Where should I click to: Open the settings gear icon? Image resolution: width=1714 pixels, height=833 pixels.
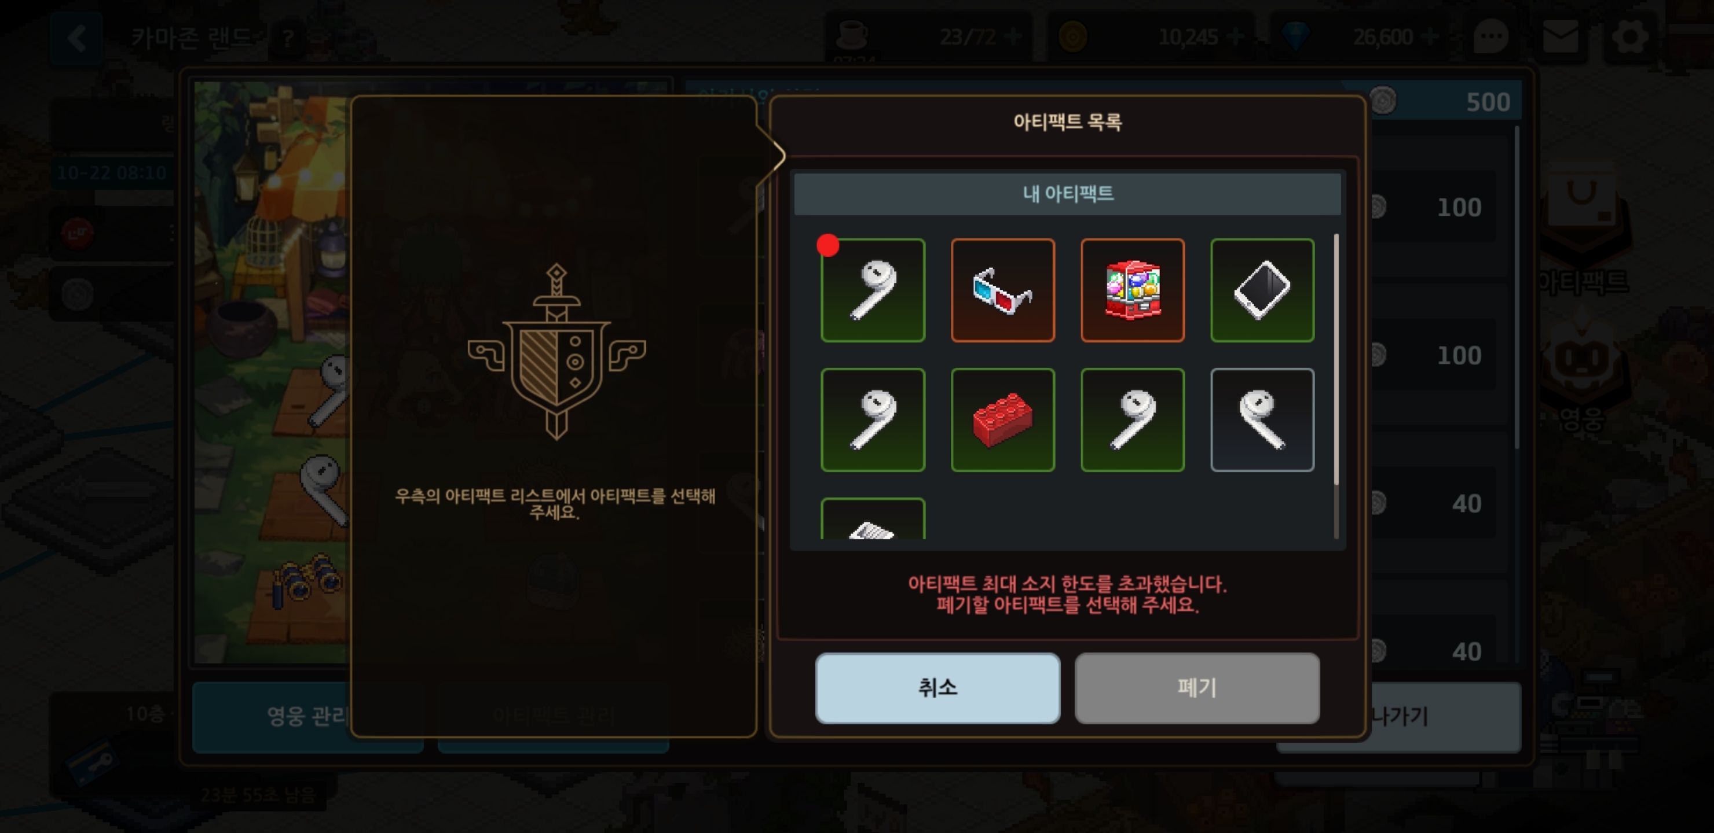[1630, 36]
